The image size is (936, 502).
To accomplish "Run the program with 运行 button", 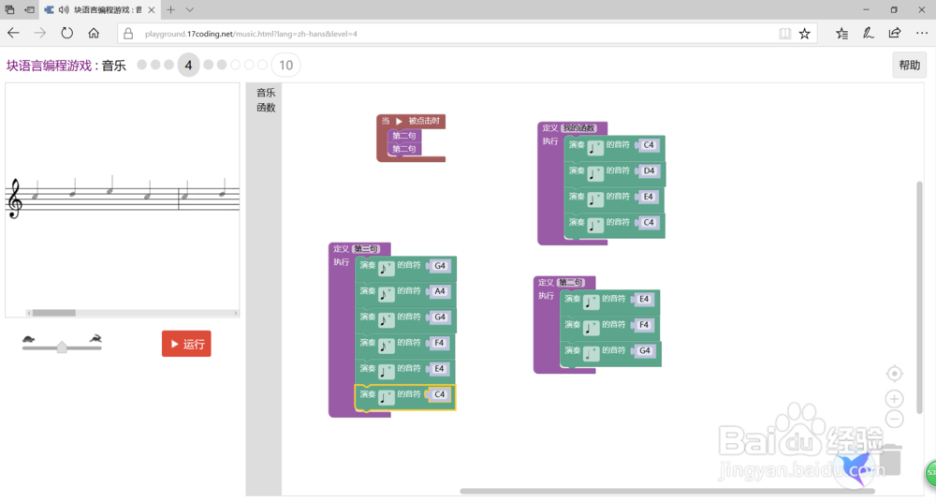I will (186, 344).
